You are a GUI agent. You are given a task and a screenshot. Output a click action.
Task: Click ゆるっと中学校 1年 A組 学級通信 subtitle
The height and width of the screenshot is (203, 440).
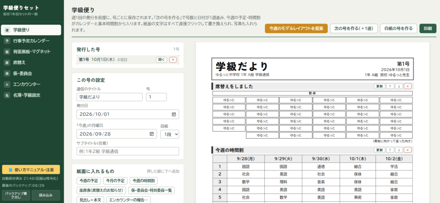click(242, 75)
